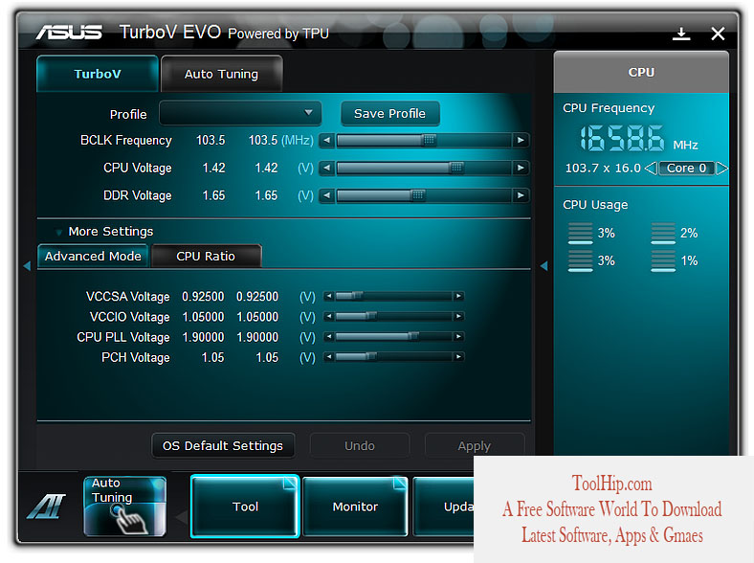Click Save Profile button

390,114
